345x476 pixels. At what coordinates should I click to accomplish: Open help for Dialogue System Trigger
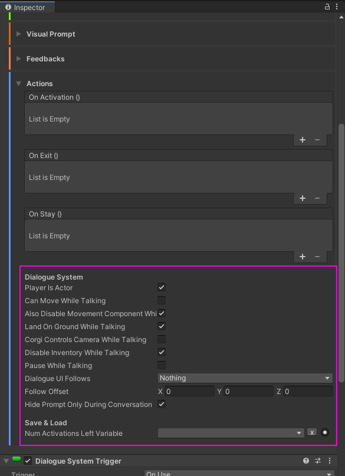click(306, 461)
